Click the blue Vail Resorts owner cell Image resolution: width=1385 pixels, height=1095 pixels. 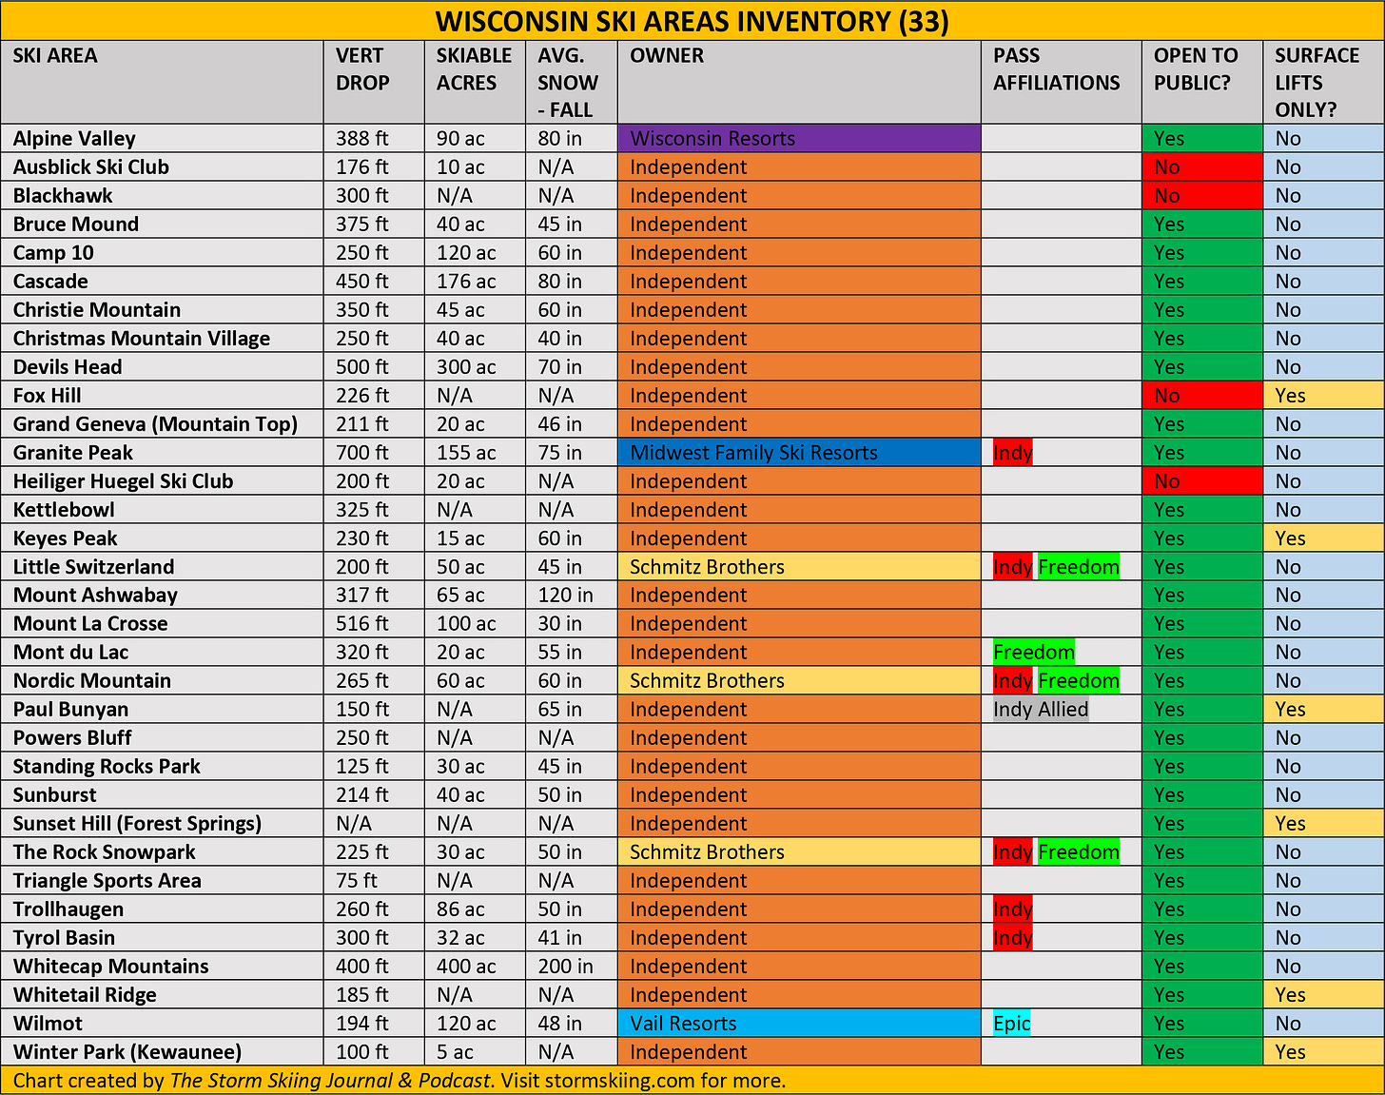[799, 1023]
